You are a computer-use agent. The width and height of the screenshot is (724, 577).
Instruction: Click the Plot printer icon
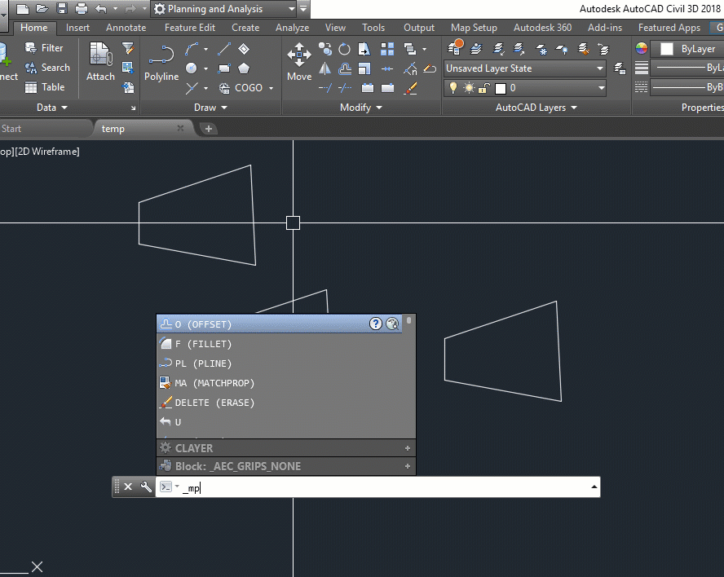pos(82,9)
